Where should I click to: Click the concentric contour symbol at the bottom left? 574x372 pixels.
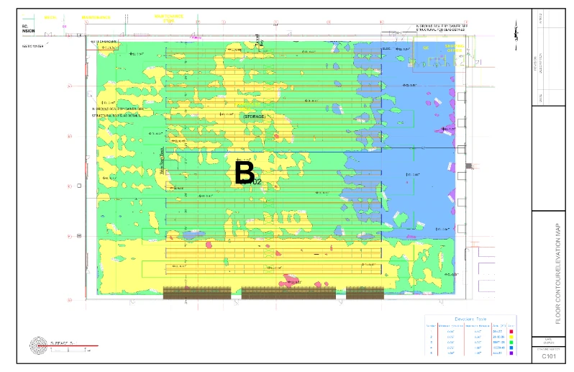pos(38,345)
